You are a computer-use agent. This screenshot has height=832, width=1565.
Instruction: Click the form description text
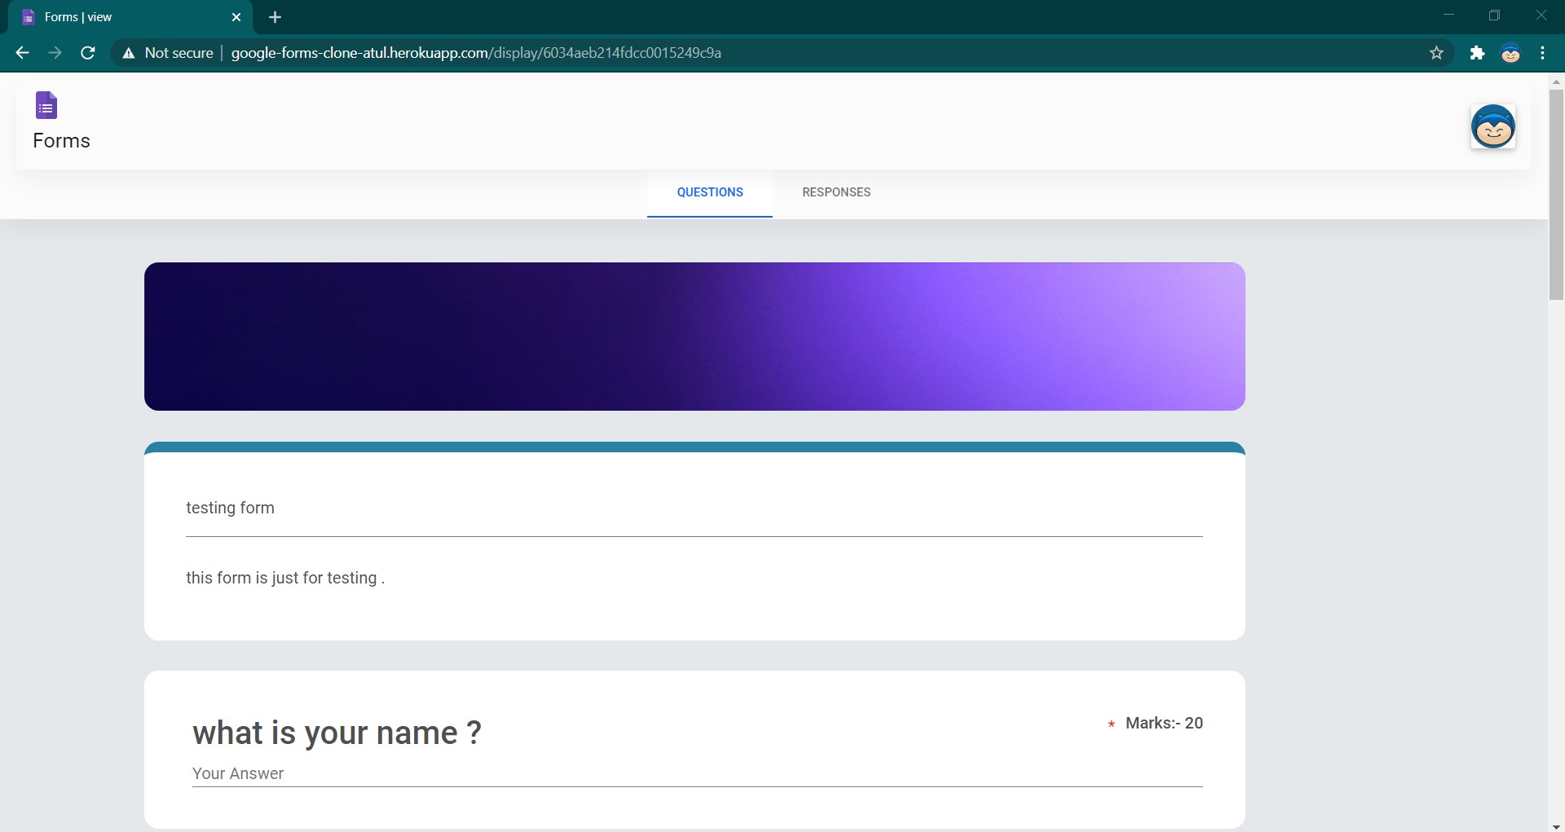pos(285,578)
